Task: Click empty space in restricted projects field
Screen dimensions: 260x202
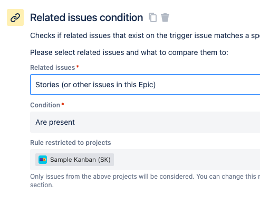Action: [x=186, y=160]
